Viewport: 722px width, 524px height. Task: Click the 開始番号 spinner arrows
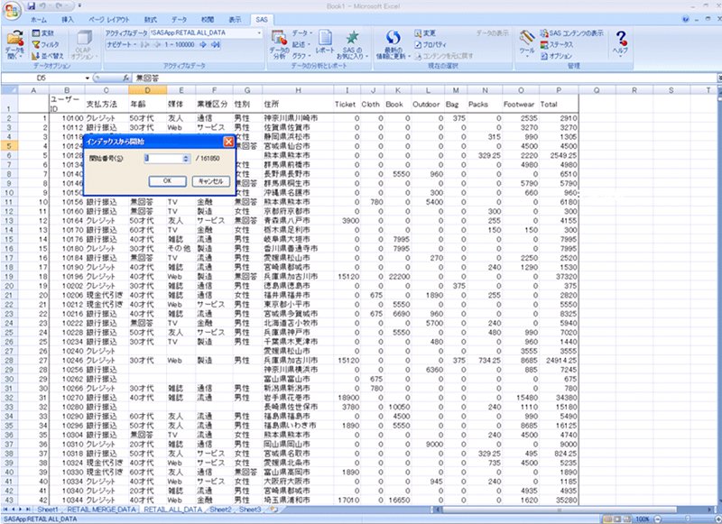pyautogui.click(x=186, y=158)
